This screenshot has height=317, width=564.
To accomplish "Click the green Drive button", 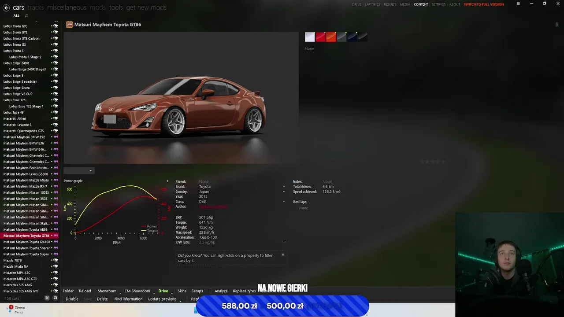I will click(x=163, y=291).
